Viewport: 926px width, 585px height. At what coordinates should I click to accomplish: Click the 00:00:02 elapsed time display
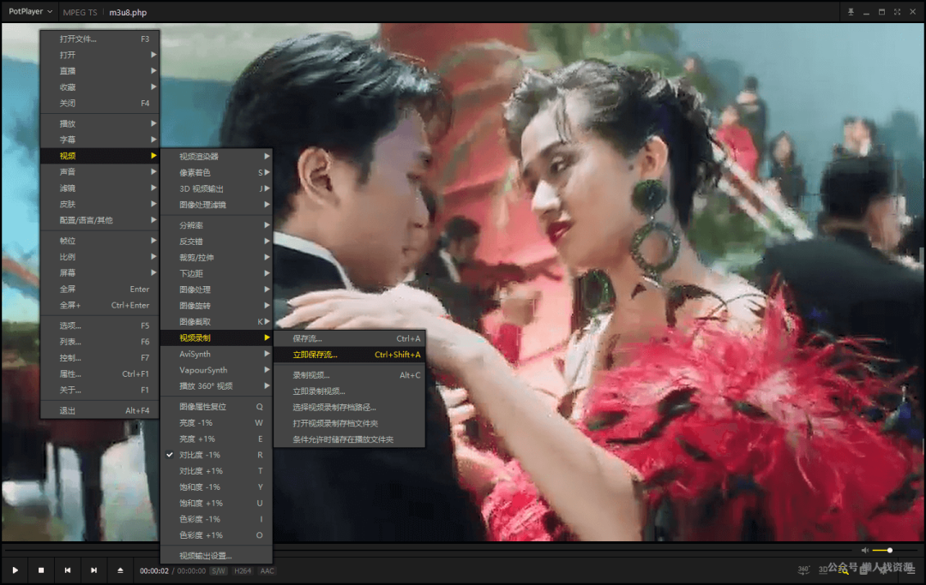[154, 570]
